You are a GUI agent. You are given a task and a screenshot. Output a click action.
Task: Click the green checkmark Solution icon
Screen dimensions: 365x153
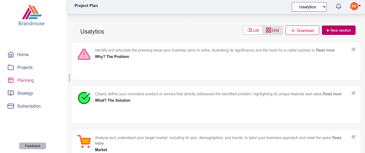[84, 98]
